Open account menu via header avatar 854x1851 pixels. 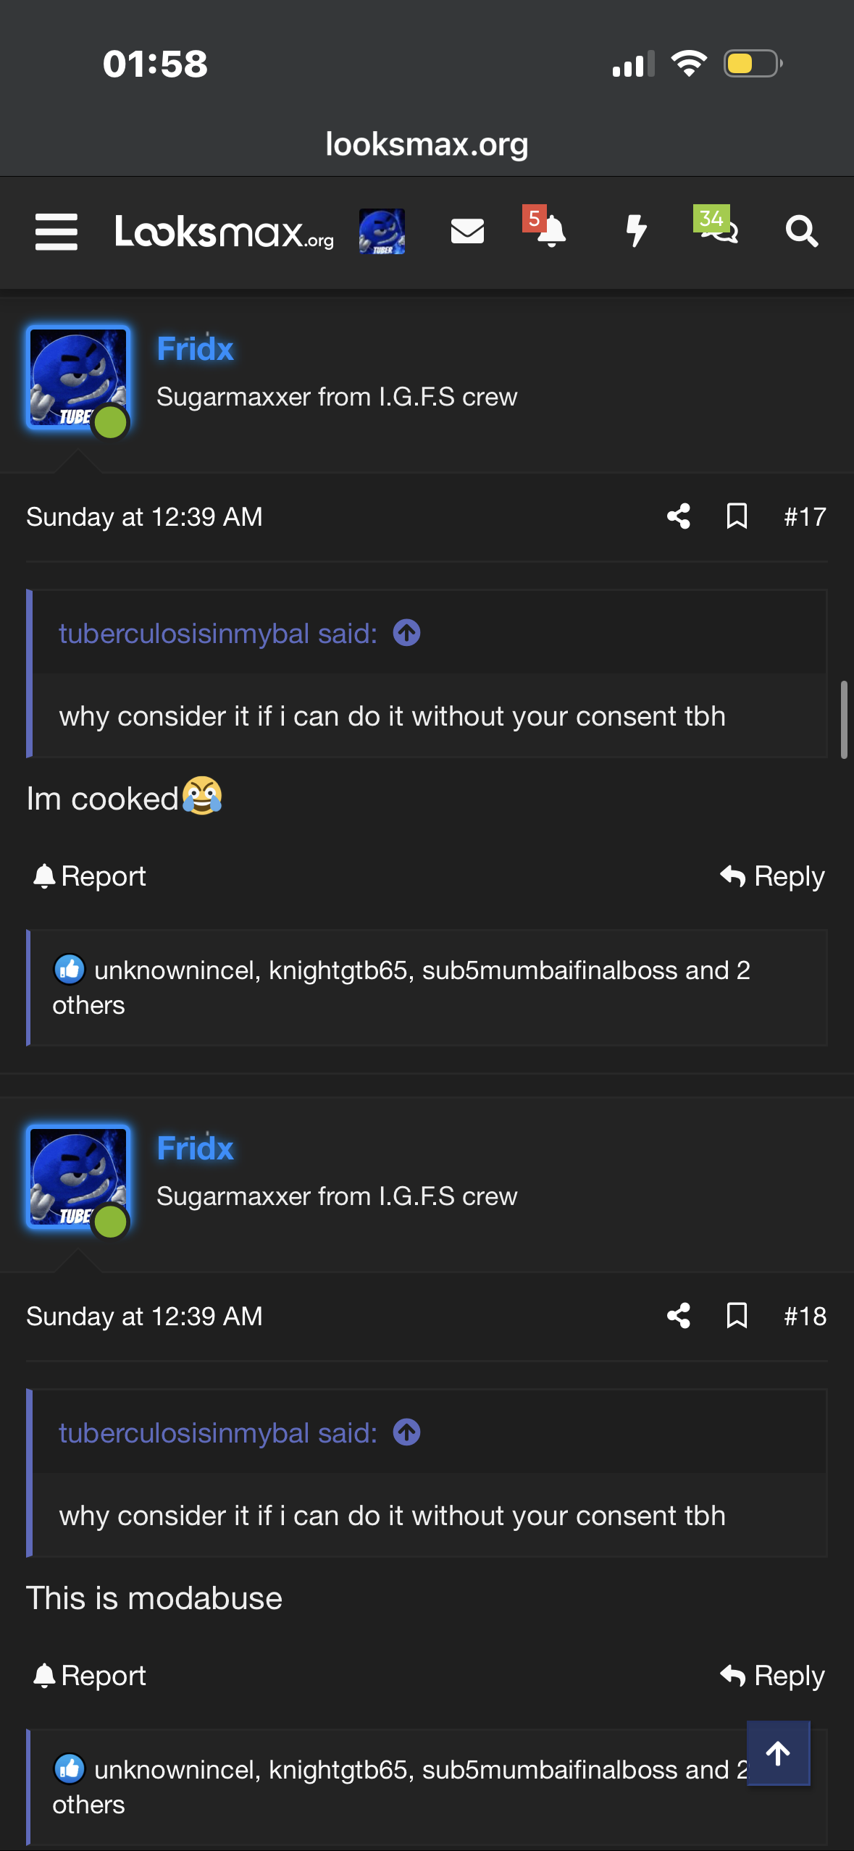click(382, 232)
